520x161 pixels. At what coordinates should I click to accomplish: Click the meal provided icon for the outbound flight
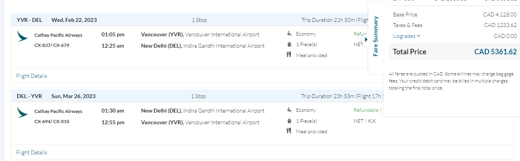tap(289, 55)
